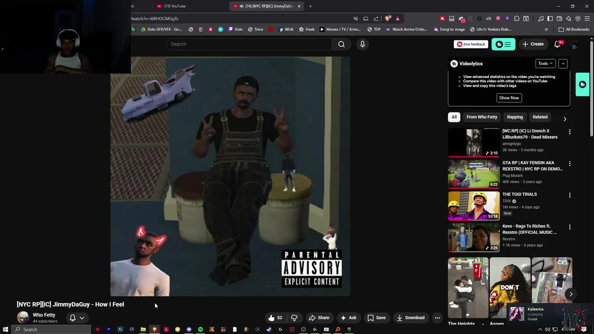Open Premiere Pro from the taskbar
The height and width of the screenshot is (334, 594).
pyautogui.click(x=109, y=329)
